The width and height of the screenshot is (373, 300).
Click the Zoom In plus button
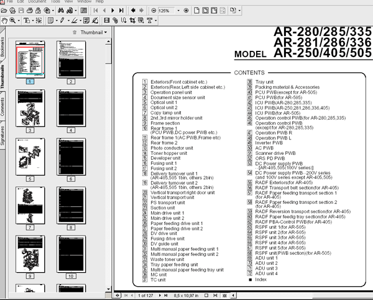click(186, 11)
